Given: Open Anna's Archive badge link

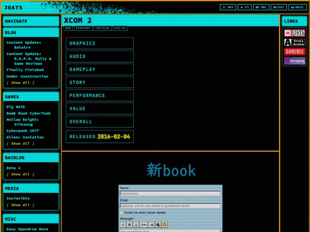Looking at the screenshot, I should click(294, 42).
